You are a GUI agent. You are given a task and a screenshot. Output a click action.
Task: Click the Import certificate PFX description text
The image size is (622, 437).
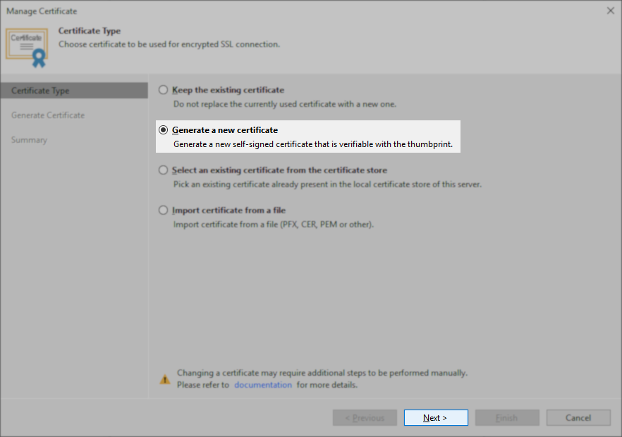(274, 224)
